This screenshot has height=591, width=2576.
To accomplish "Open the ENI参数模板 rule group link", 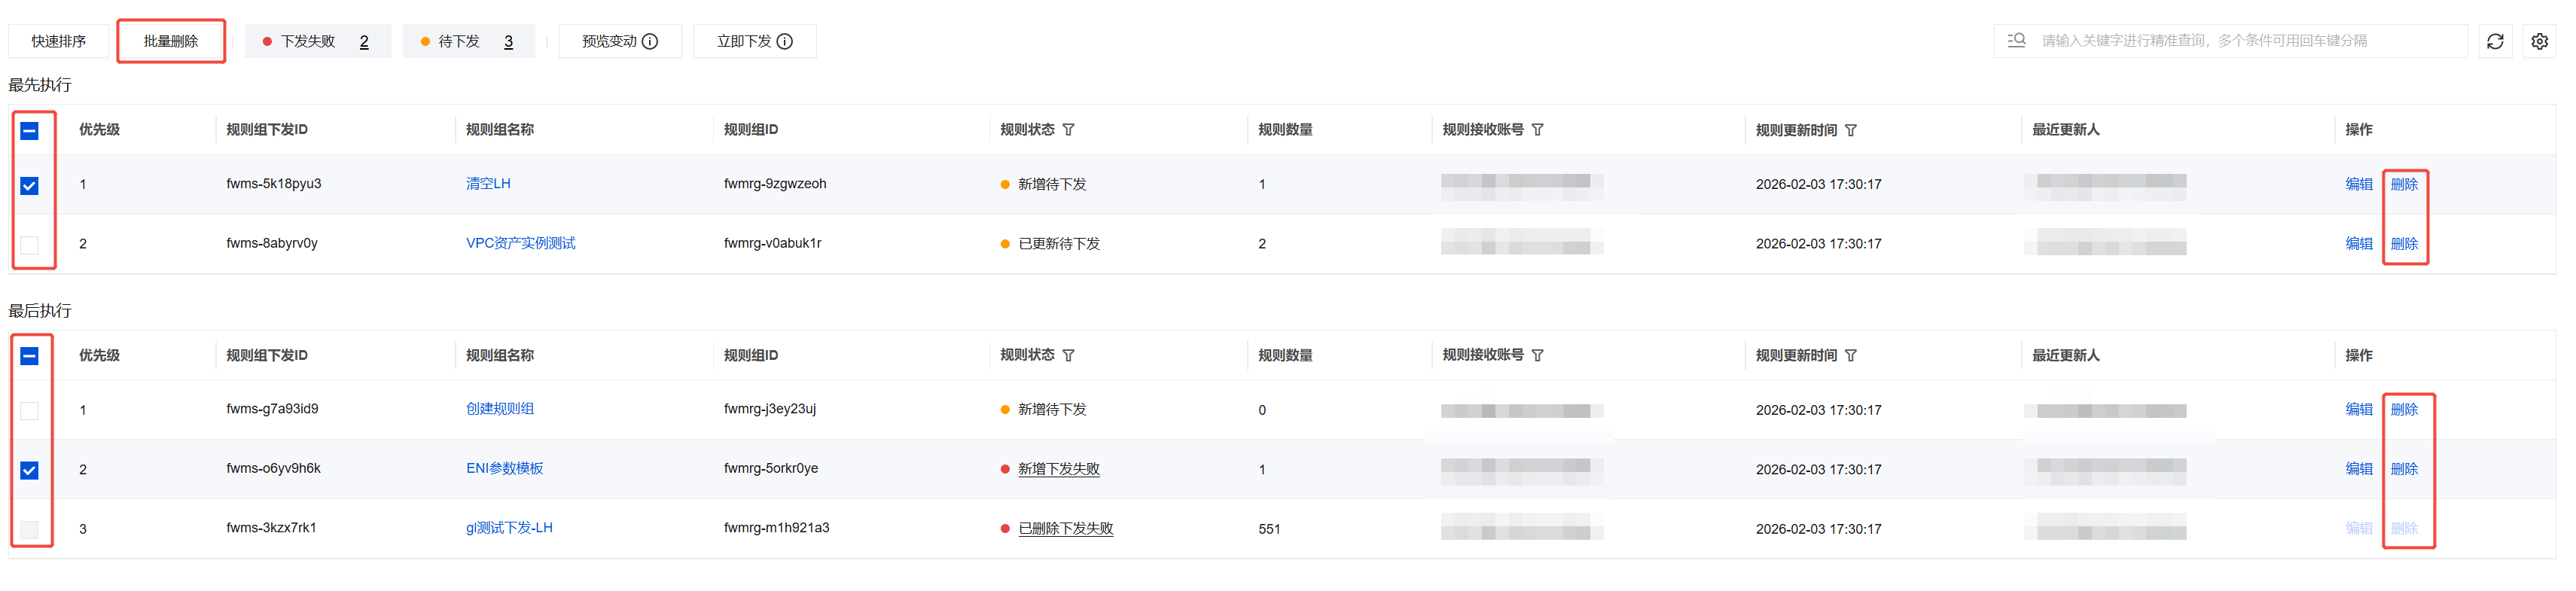I will point(504,468).
